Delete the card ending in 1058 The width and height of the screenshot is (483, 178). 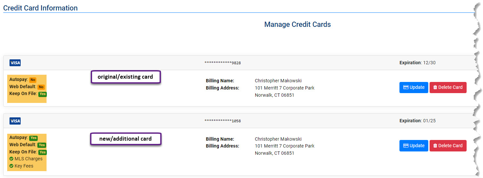click(448, 146)
